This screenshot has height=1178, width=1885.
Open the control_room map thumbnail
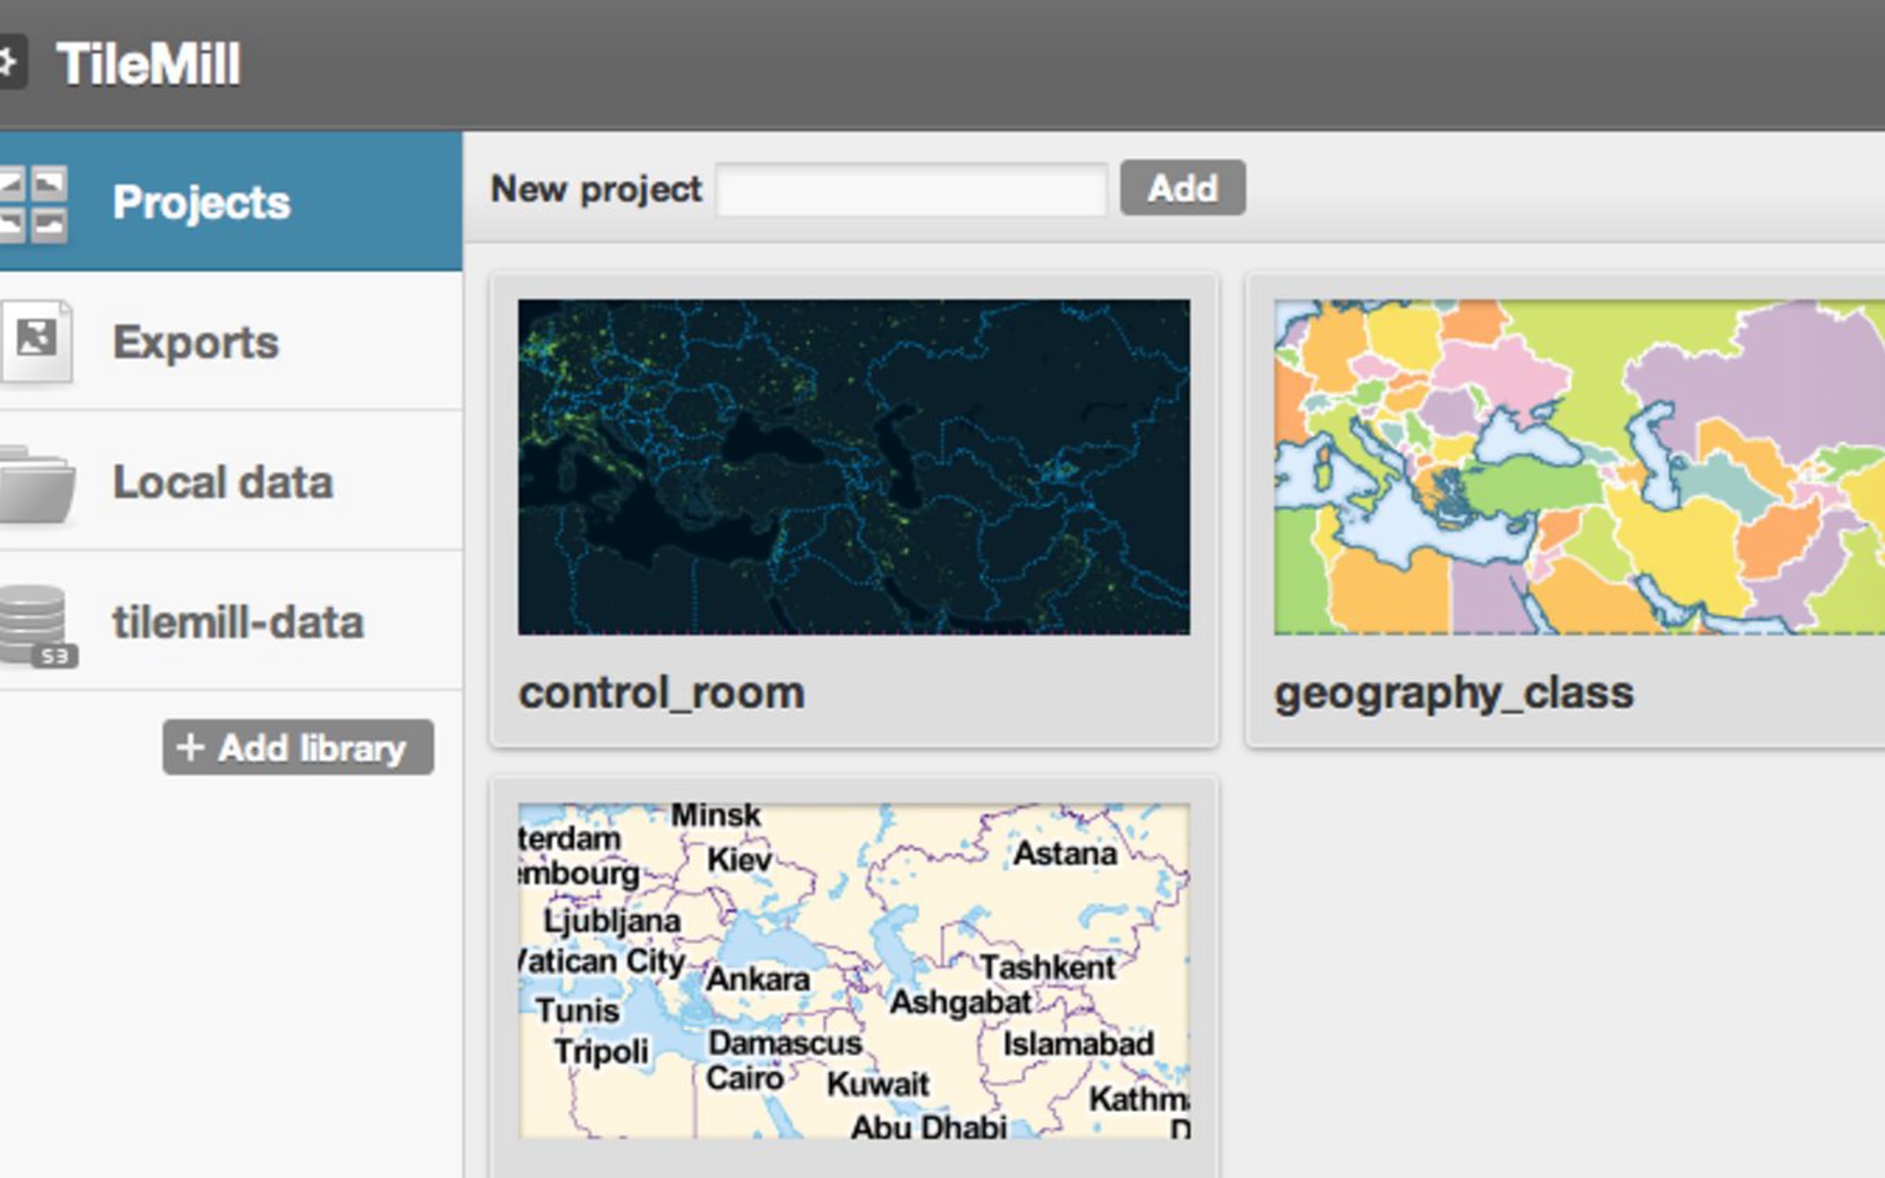(854, 467)
